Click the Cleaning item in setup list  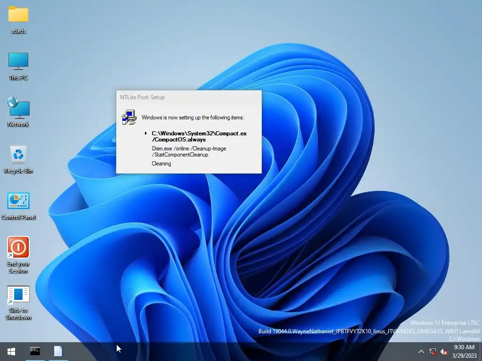[x=161, y=164]
